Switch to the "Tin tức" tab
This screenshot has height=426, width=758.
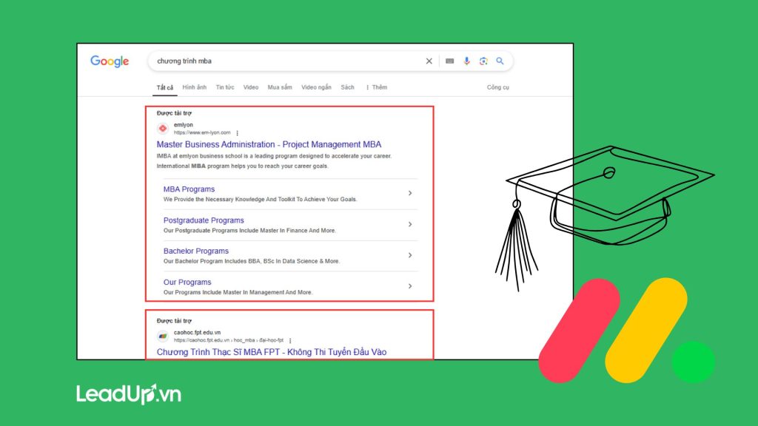tap(225, 87)
